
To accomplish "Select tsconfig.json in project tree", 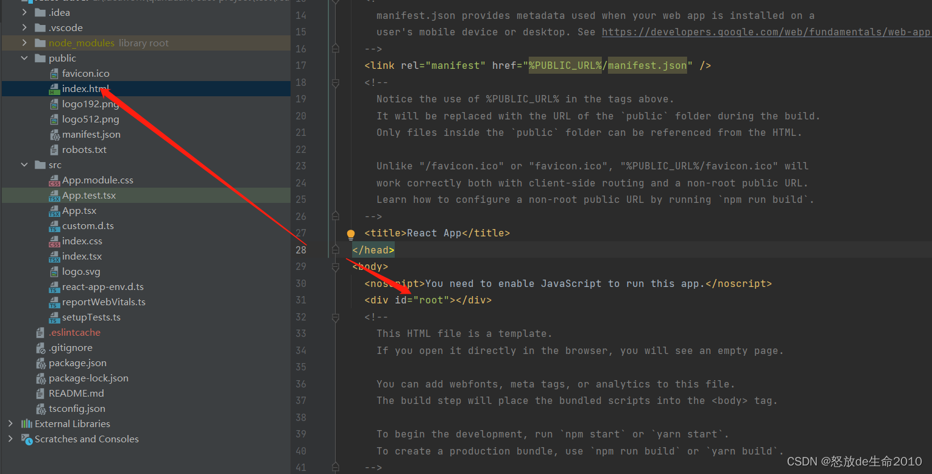I will click(77, 408).
